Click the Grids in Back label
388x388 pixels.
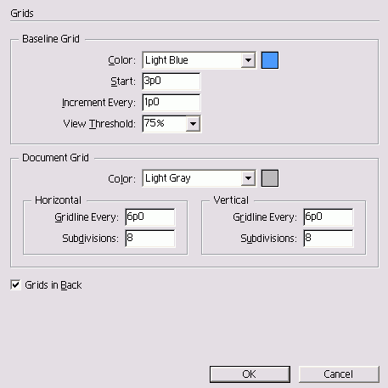(x=53, y=285)
